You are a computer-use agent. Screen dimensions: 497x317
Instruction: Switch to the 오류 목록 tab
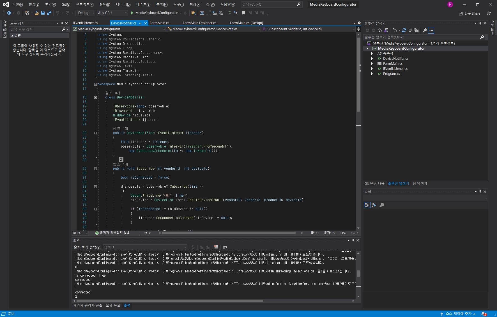click(113, 305)
